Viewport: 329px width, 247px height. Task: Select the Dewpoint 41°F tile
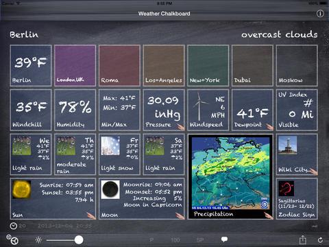[x=252, y=110]
